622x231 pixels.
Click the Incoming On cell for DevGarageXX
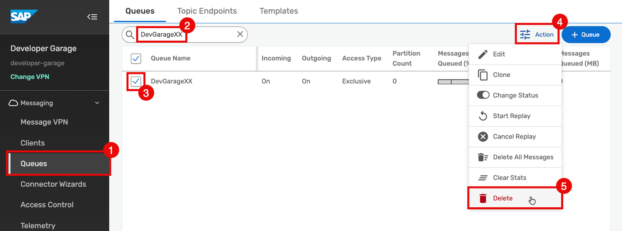pyautogui.click(x=266, y=81)
